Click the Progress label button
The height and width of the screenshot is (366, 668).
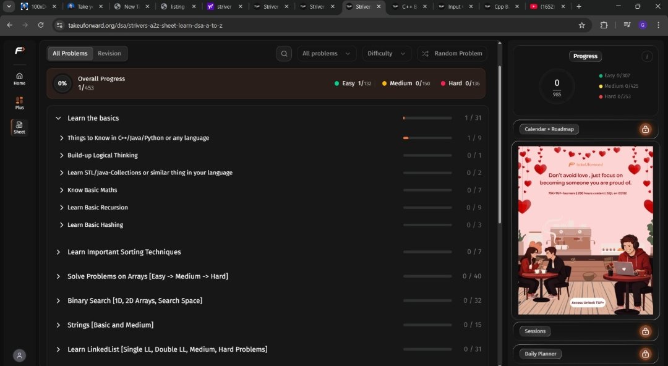pyautogui.click(x=585, y=56)
